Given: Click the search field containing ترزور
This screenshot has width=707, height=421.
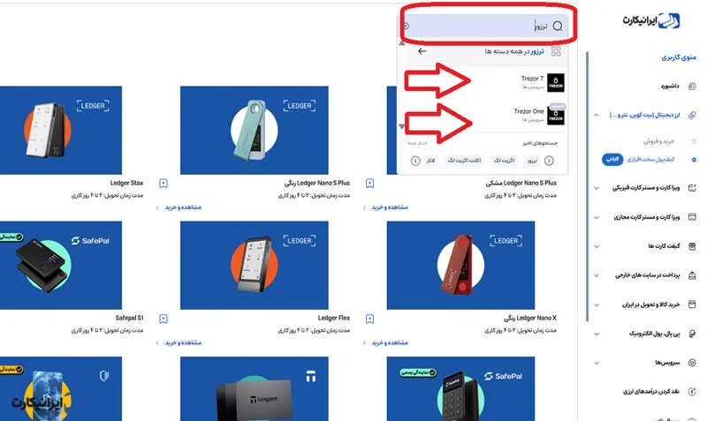Looking at the screenshot, I should tap(484, 26).
